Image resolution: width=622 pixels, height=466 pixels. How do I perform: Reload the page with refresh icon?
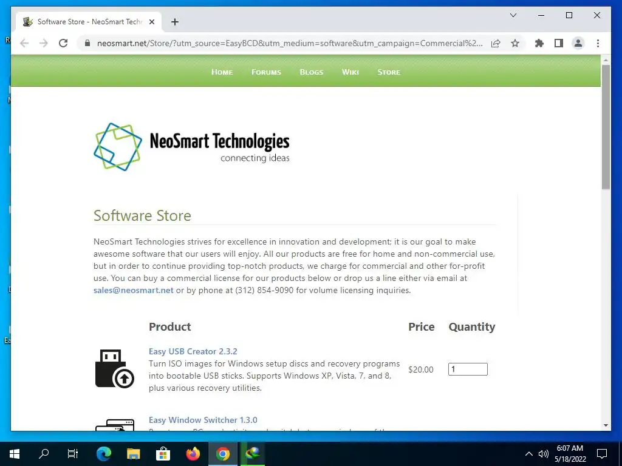63,43
